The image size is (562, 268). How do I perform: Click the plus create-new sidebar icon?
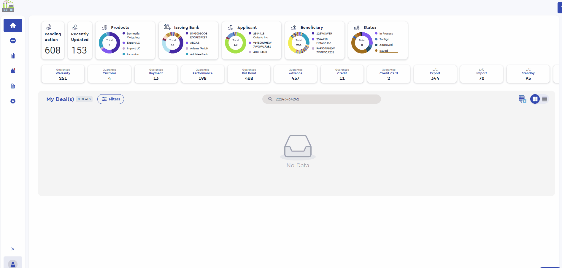[x=13, y=41]
